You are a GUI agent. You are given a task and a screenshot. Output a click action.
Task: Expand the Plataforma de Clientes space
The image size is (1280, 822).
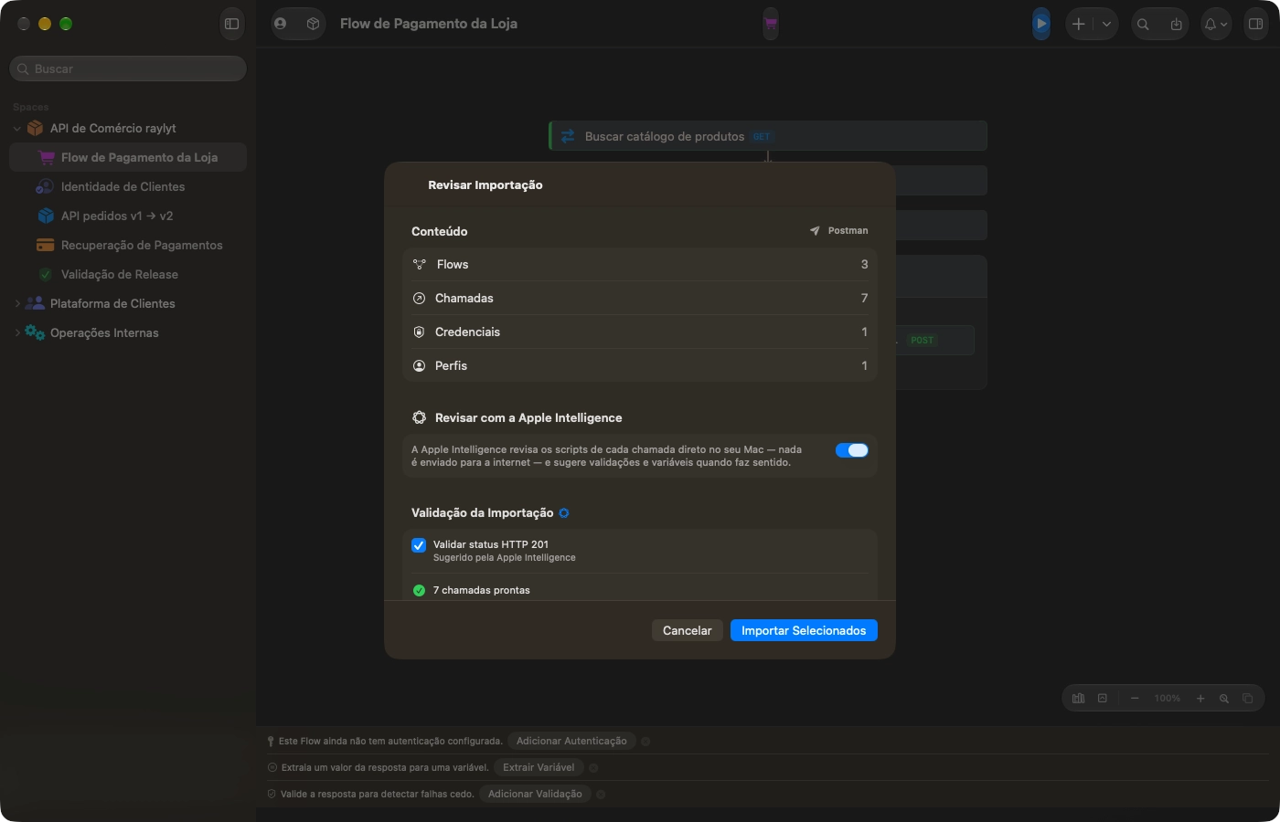click(16, 303)
